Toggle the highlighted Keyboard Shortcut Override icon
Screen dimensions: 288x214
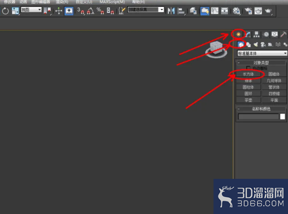tap(69, 11)
